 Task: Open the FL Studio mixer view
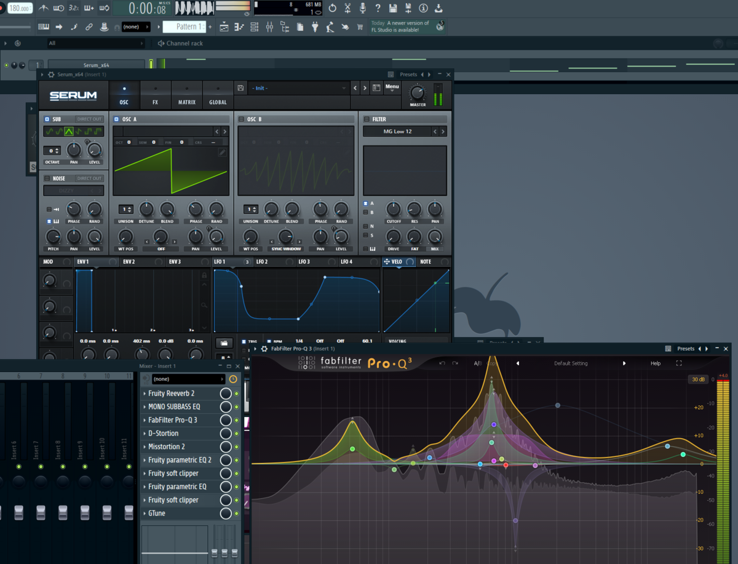pyautogui.click(x=269, y=27)
